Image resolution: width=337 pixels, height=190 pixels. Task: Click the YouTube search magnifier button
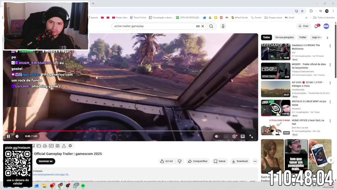[211, 26]
